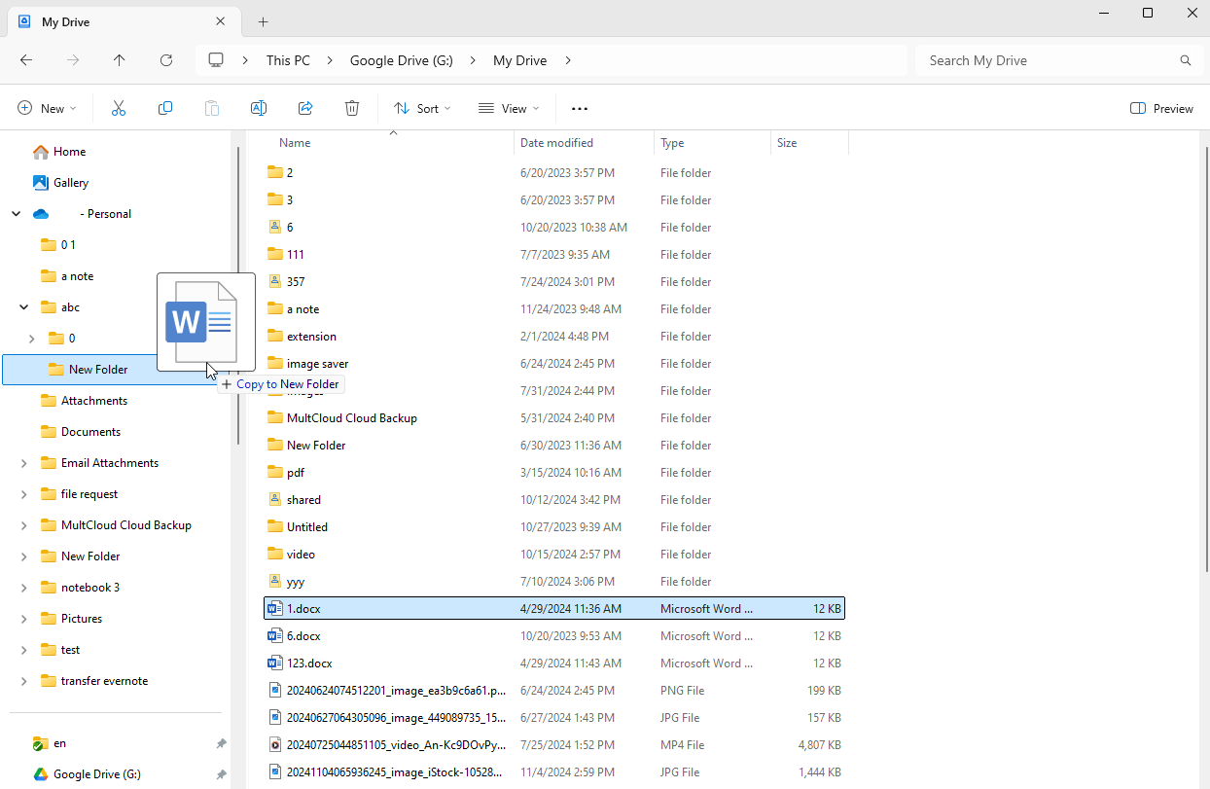Screen dimensions: 1210x789
Task: Click the Rename icon in toolbar
Action: 259,108
